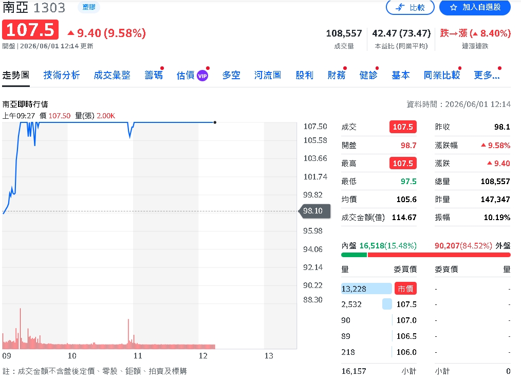Click the 南亞 1303 stock title
Screen dimensions: 521x378
[x=34, y=7]
